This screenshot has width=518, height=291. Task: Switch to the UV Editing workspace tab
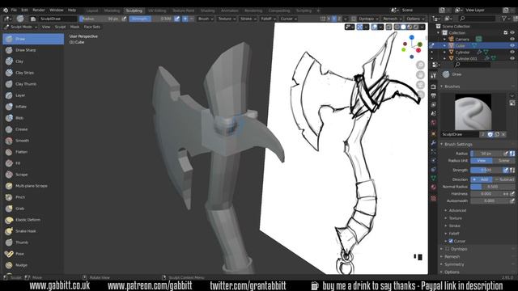pos(157,11)
